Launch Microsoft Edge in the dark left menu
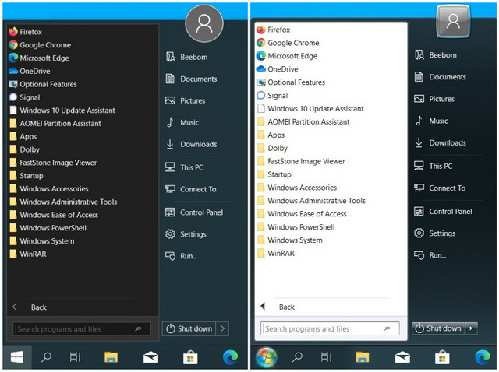499x372 pixels. click(39, 58)
